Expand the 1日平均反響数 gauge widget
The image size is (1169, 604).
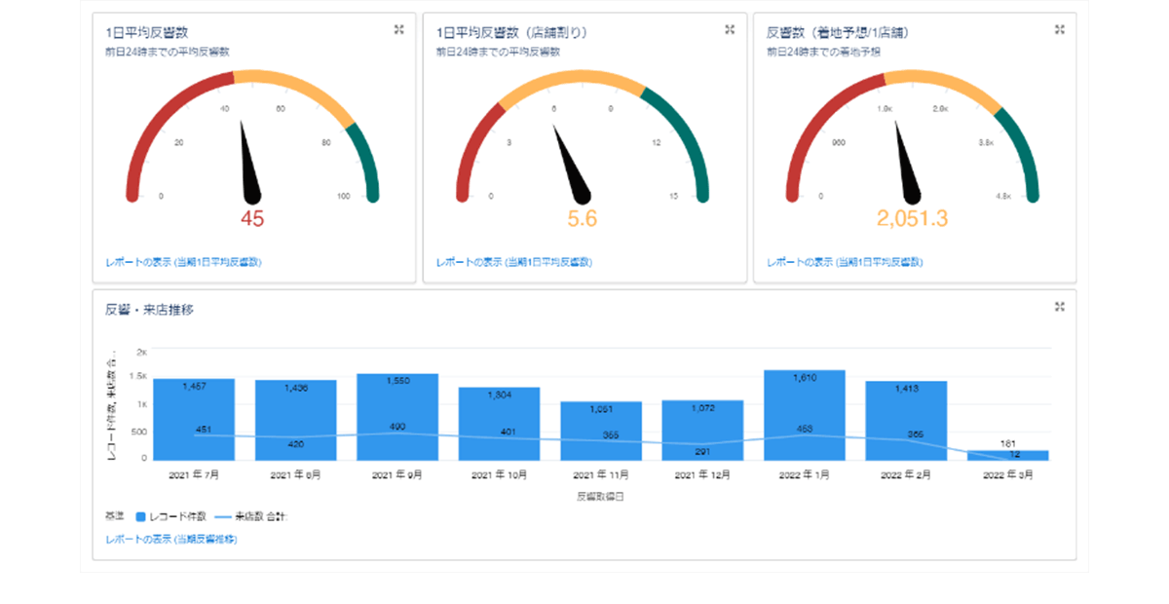pos(398,30)
